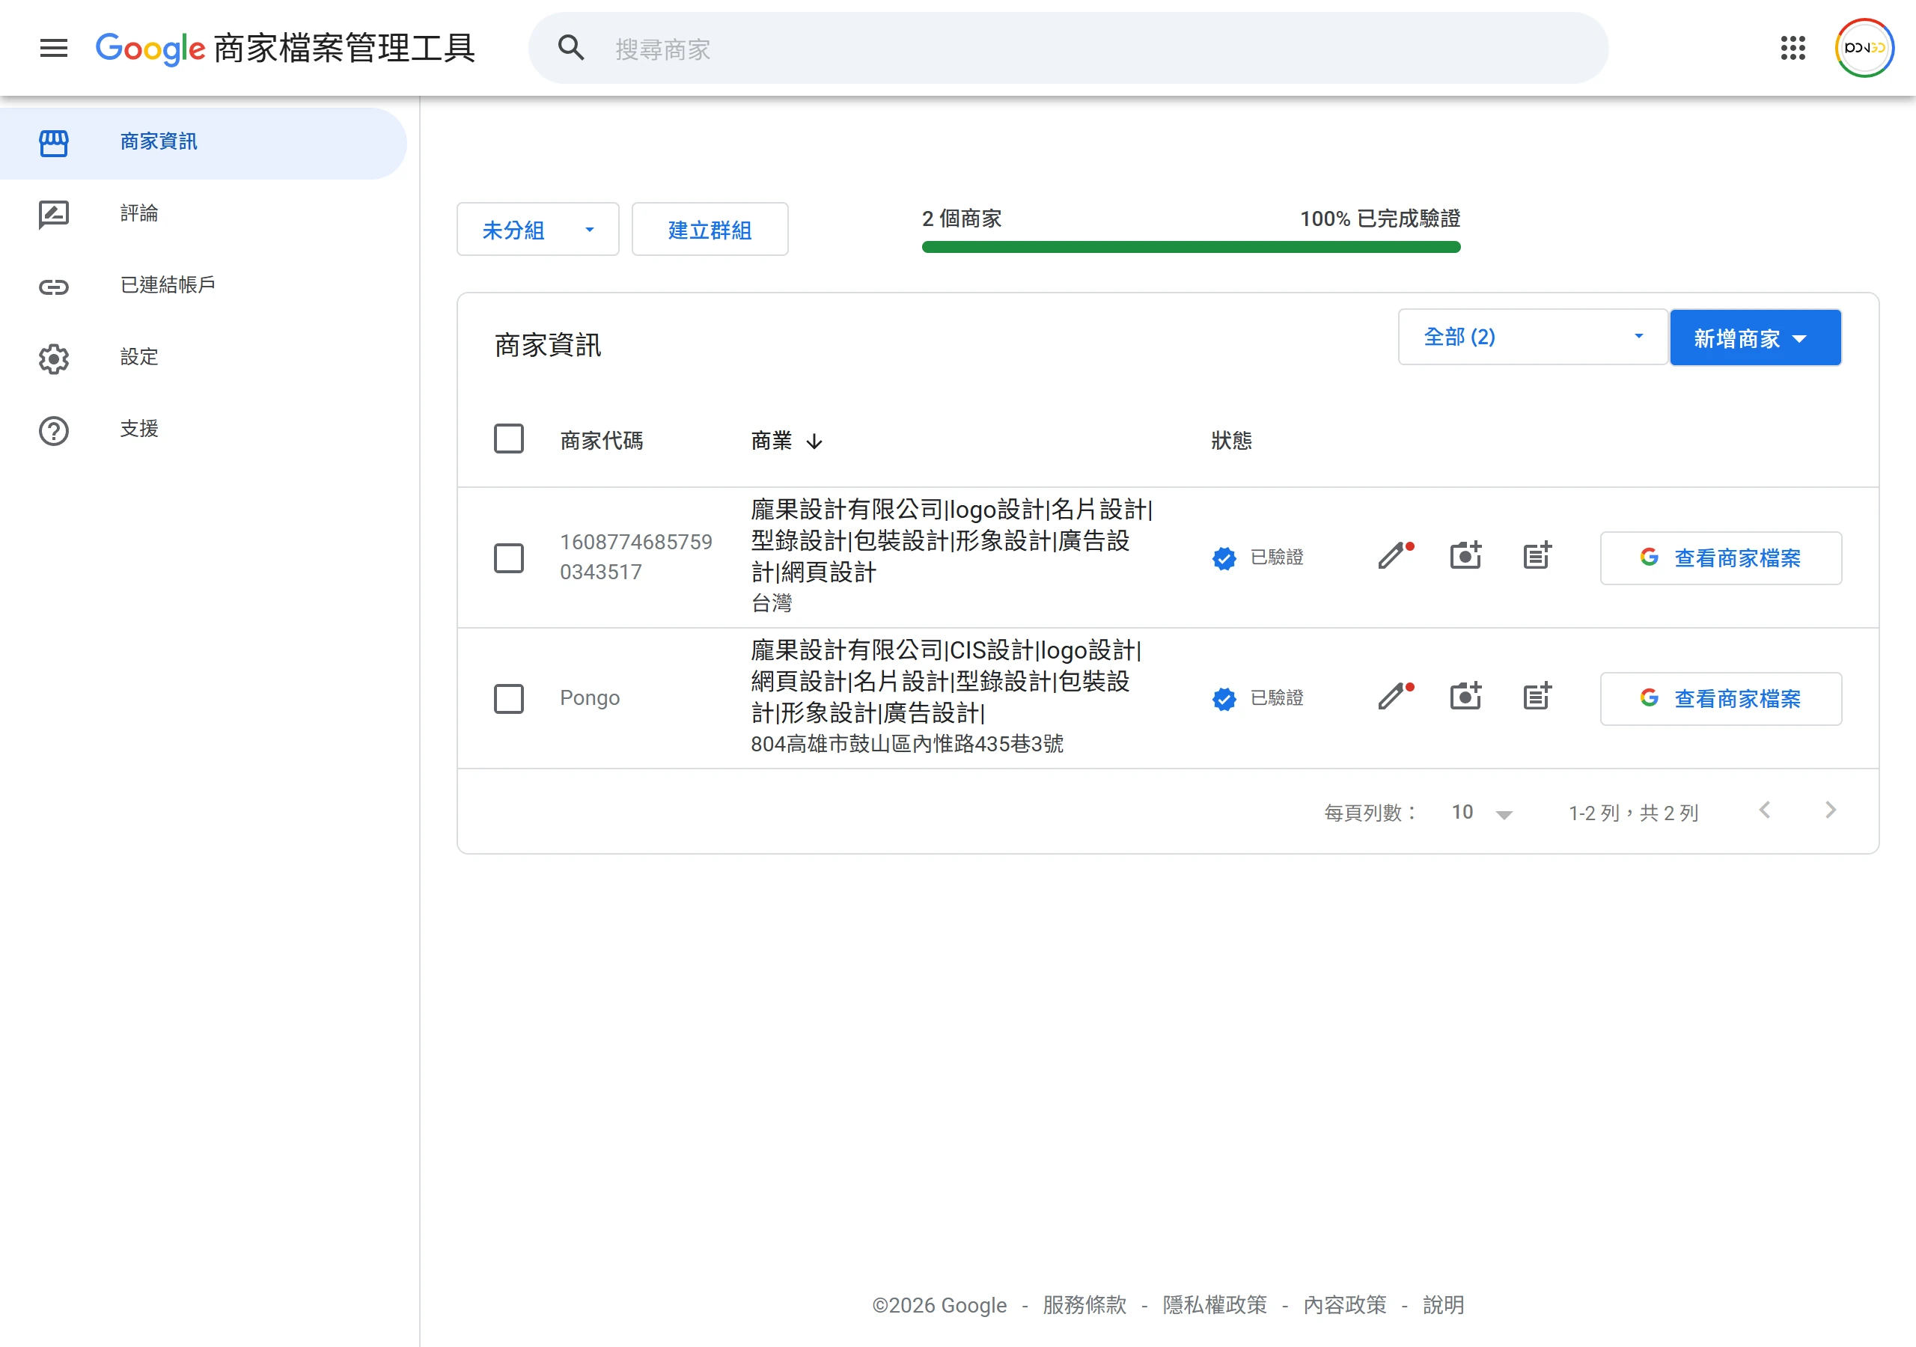
Task: Open the 內容政策 footer link
Action: pos(1344,1305)
